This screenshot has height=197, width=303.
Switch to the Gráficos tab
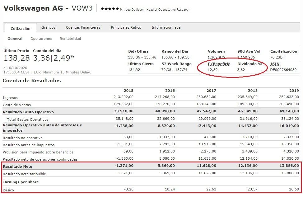[48, 27]
